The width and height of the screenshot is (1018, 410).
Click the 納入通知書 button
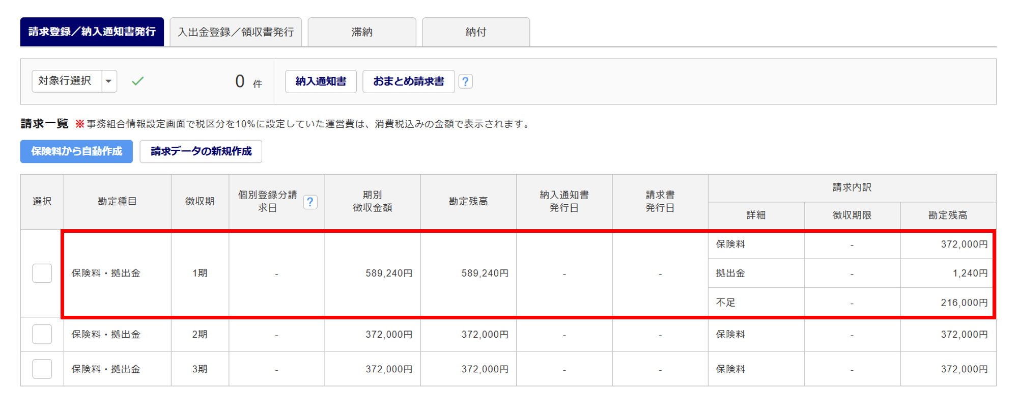pos(321,81)
